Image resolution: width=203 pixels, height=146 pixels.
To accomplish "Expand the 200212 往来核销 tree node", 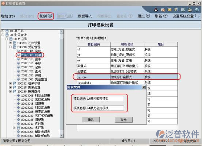I will click(11, 83).
